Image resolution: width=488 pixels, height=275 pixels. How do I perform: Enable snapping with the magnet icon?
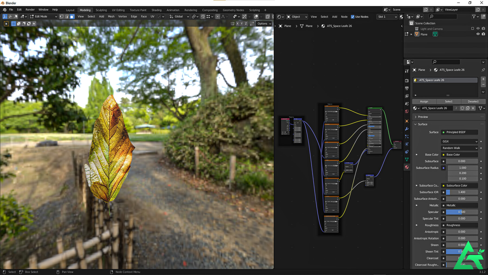(203, 16)
